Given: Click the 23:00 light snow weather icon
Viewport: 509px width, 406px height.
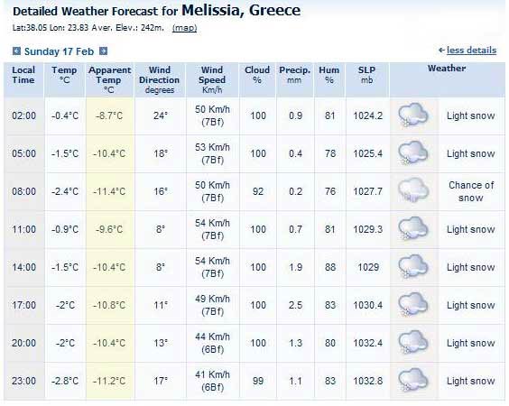Looking at the screenshot, I should (413, 381).
